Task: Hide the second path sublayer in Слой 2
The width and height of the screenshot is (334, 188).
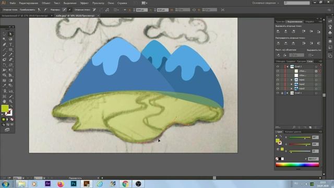Action: [278, 75]
